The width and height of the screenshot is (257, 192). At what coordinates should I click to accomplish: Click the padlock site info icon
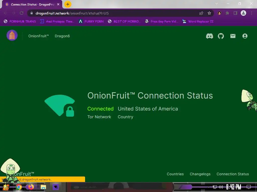click(x=32, y=13)
